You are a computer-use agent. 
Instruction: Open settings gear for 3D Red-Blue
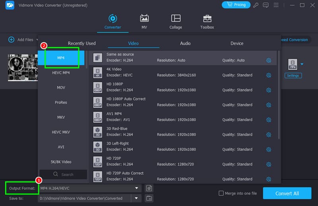pos(269,134)
